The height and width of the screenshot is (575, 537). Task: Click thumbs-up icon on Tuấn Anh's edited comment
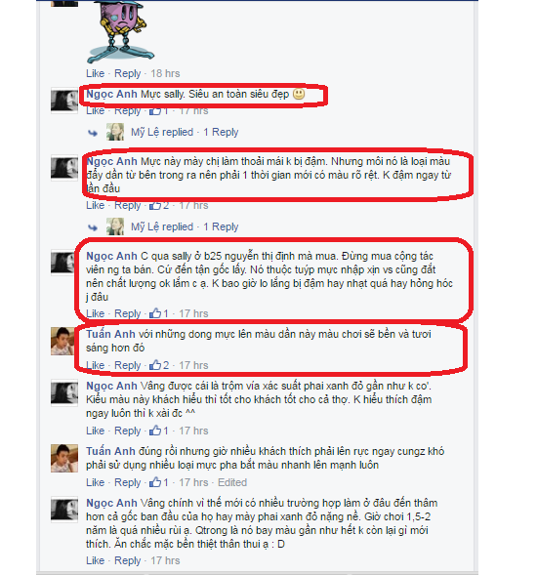pos(155,482)
